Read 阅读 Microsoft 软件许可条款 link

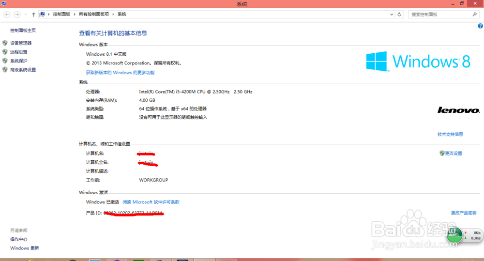coord(151,202)
